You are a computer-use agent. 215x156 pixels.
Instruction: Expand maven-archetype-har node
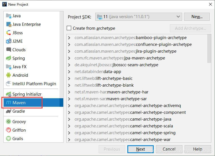tap(69, 92)
